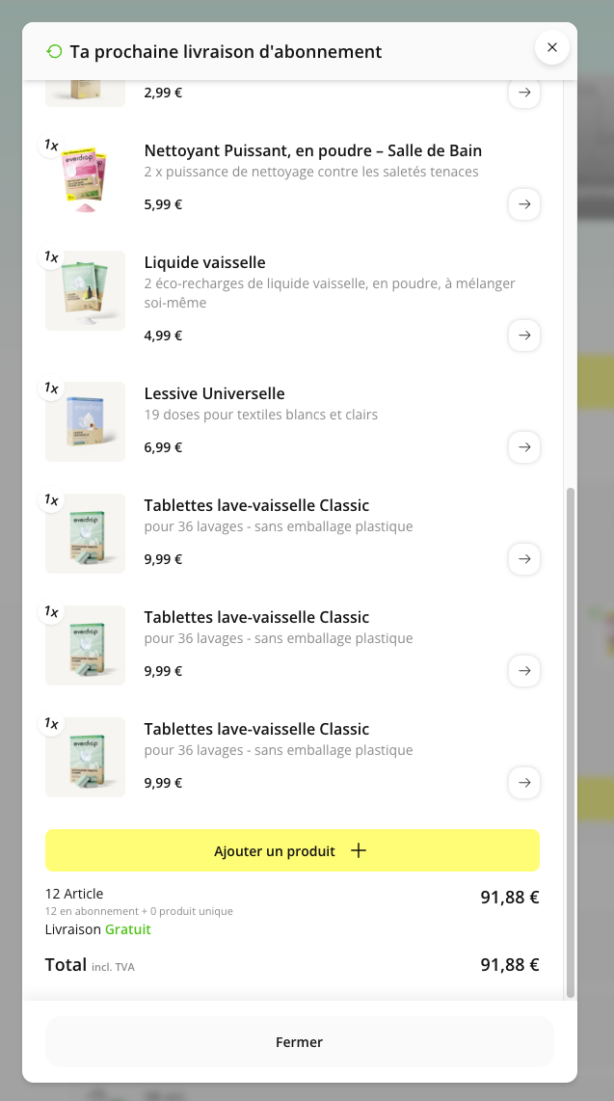Close the subscription delivery dialog
This screenshot has width=614, height=1101.
coord(552,47)
